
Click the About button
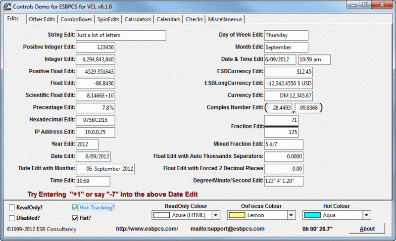click(x=367, y=229)
